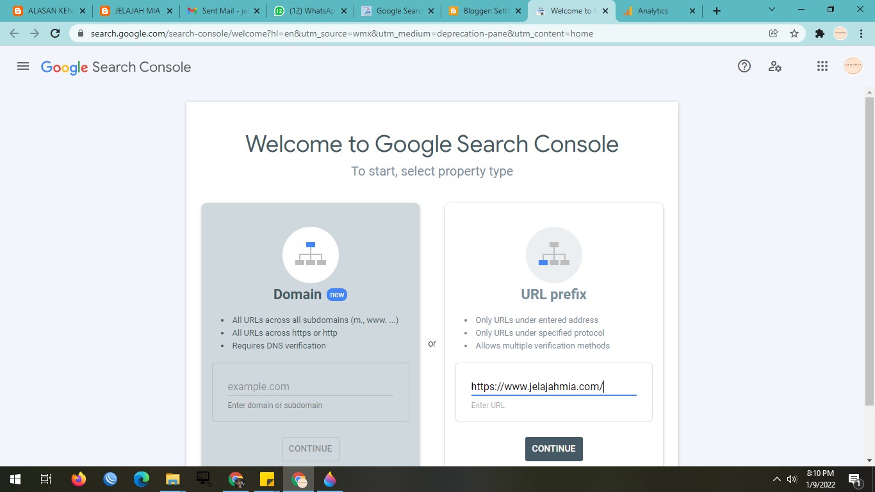875x492 pixels.
Task: Launch Firefox from the taskbar
Action: [x=79, y=479]
